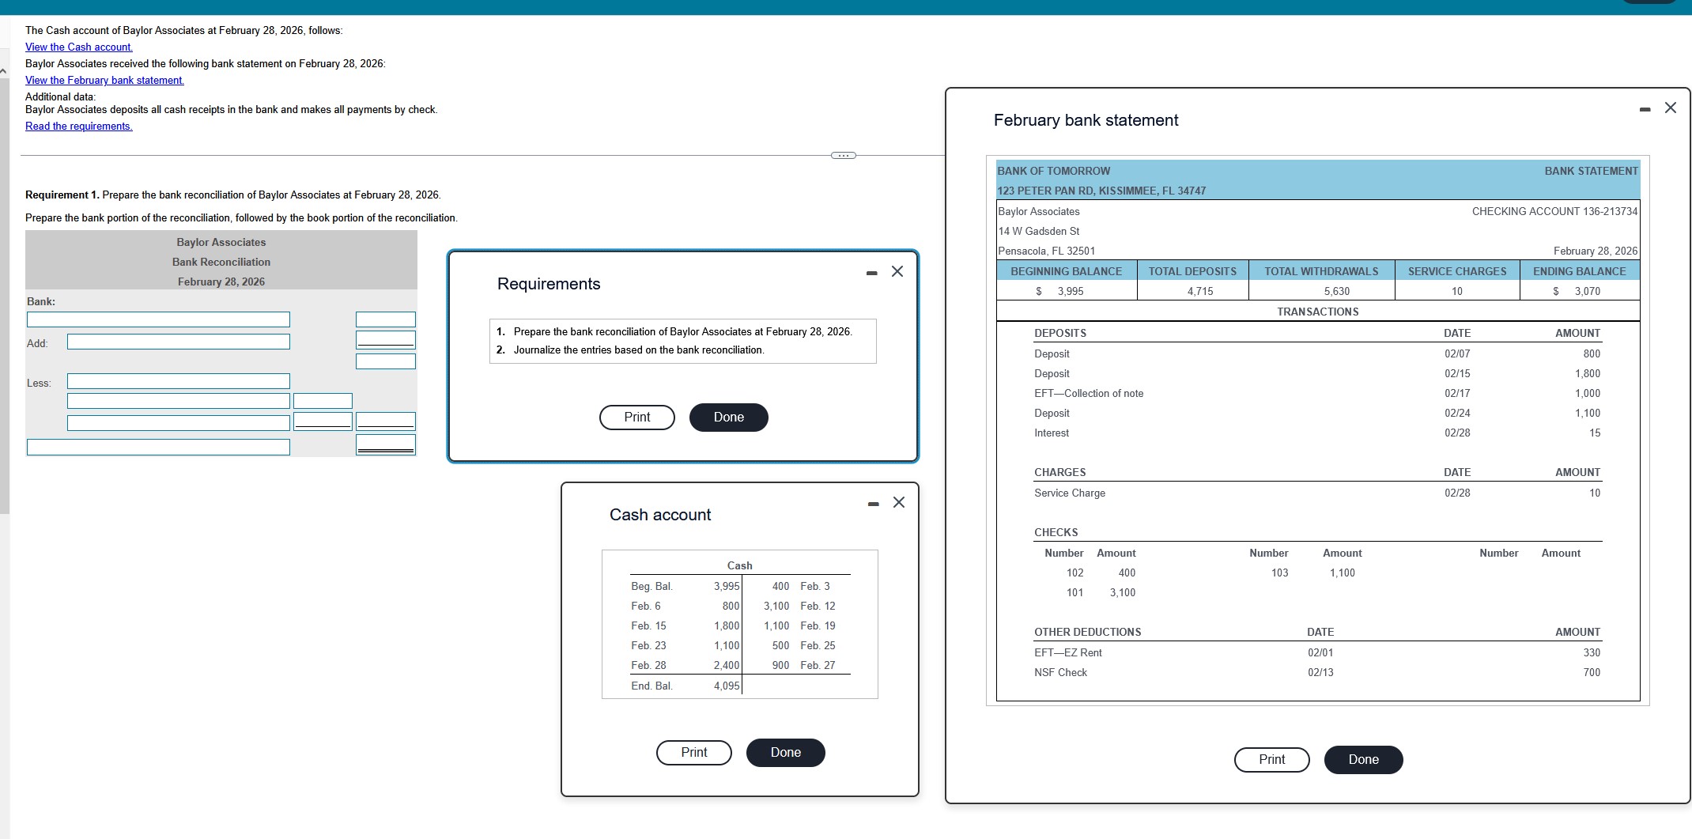Close the Cash account dialog
The image size is (1692, 839).
(898, 502)
